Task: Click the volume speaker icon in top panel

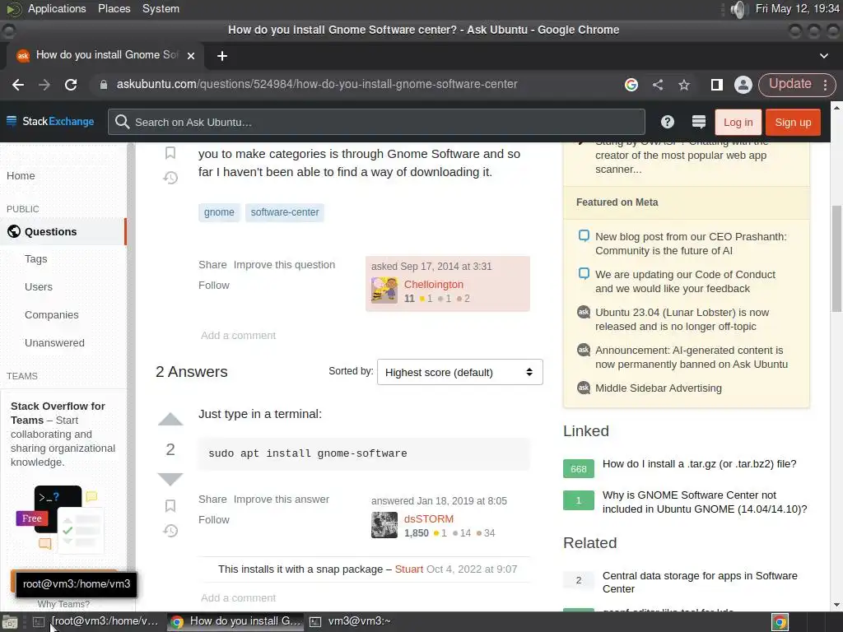Action: click(x=739, y=9)
